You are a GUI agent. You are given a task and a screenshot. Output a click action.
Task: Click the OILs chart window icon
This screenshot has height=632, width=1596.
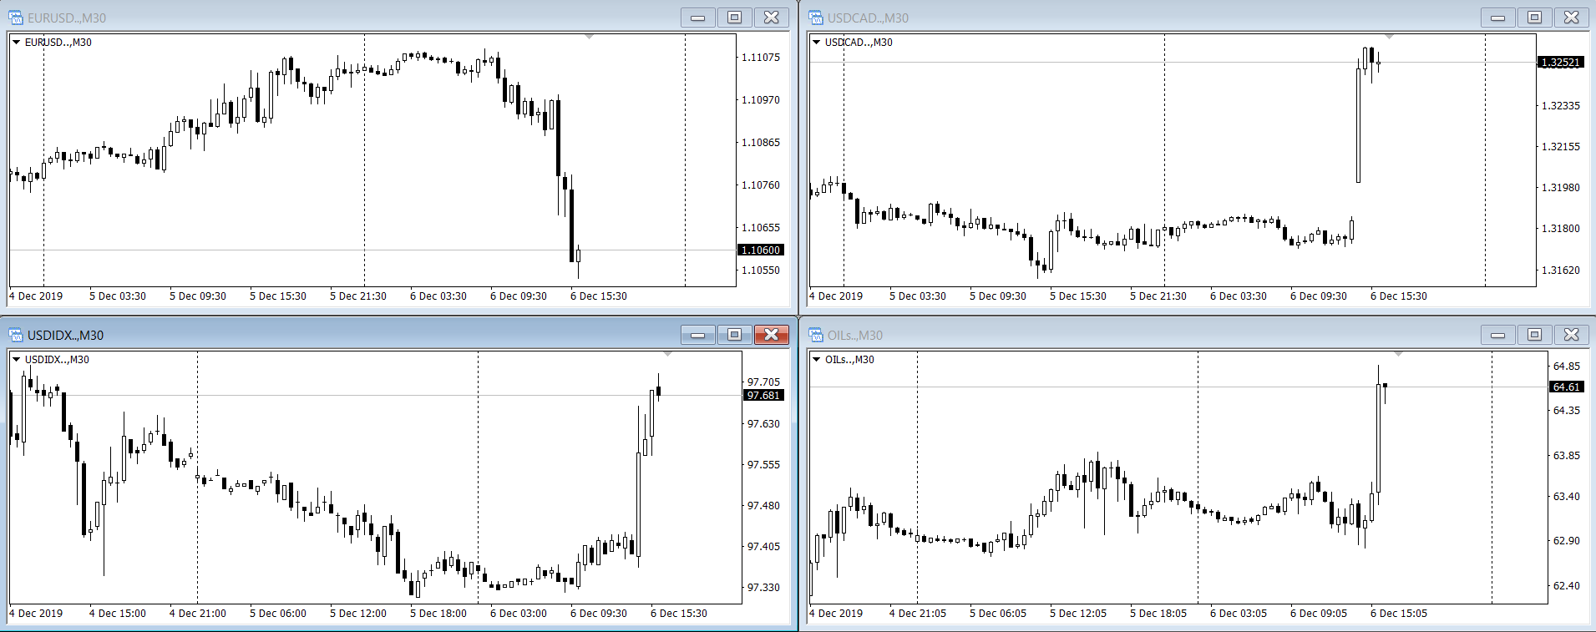[x=816, y=335]
